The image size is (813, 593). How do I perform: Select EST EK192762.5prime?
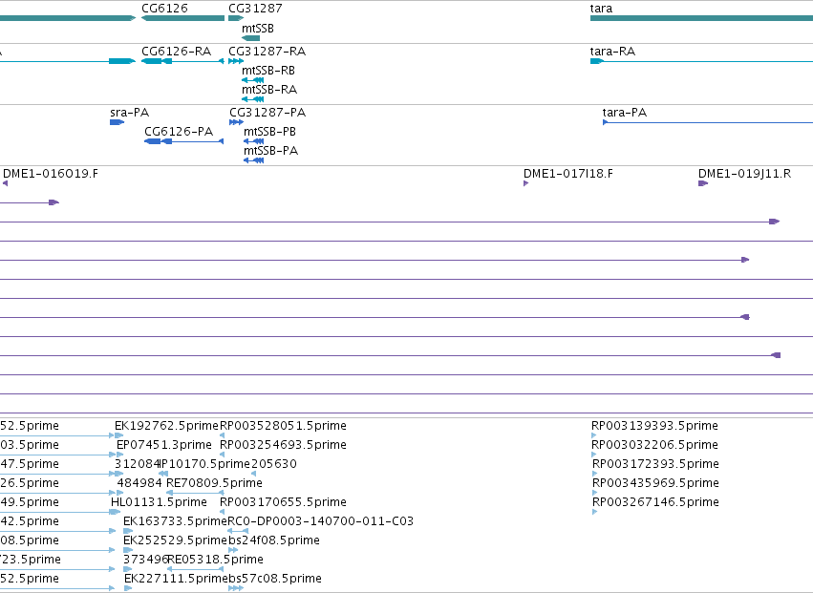[x=167, y=426]
